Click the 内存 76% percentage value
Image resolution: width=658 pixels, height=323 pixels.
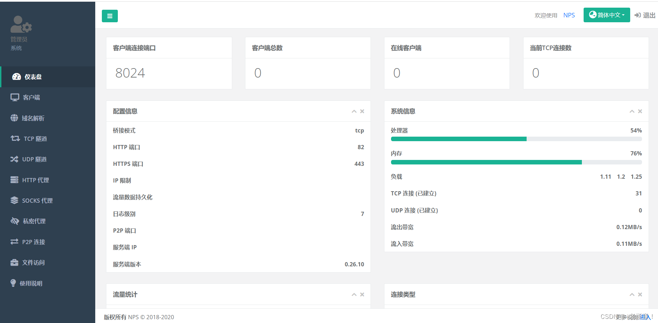pos(636,154)
